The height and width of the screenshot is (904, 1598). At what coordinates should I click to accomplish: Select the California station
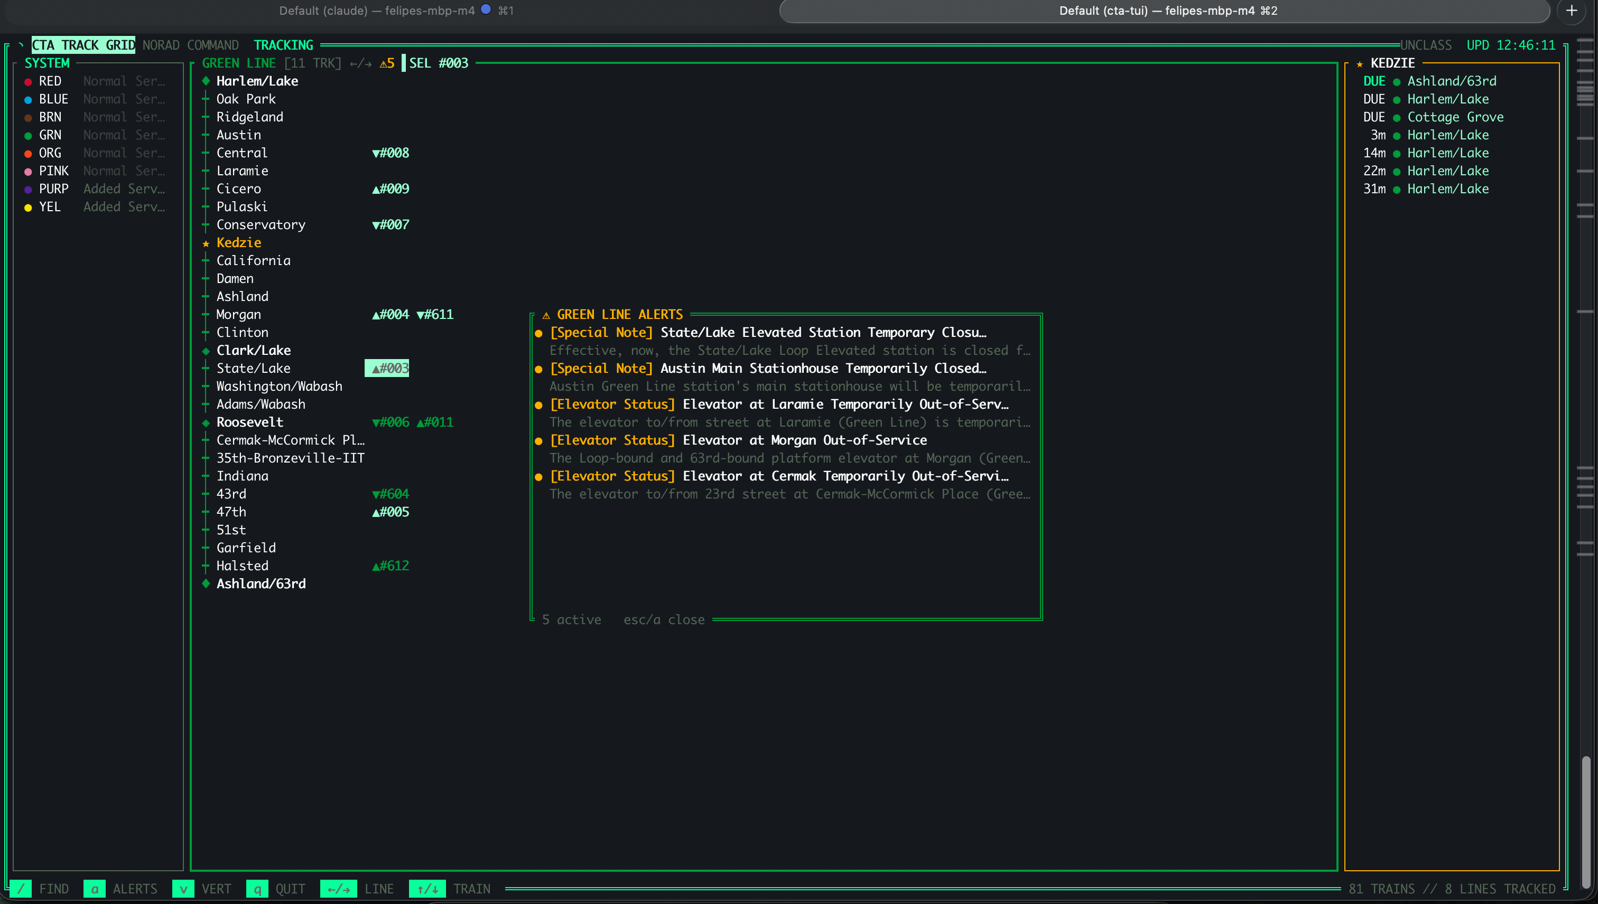254,261
